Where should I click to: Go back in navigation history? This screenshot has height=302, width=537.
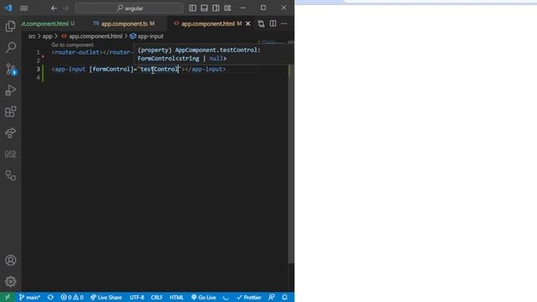coord(54,8)
